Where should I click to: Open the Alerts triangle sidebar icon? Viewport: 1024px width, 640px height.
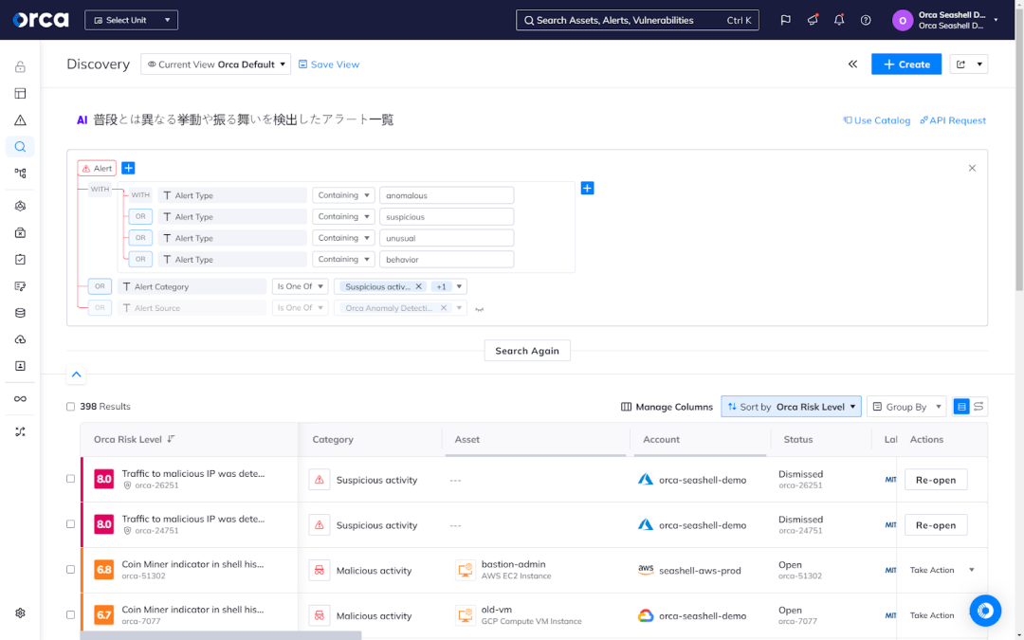click(20, 120)
